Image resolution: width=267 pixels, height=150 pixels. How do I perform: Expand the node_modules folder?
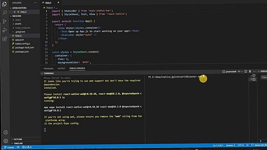21,28
